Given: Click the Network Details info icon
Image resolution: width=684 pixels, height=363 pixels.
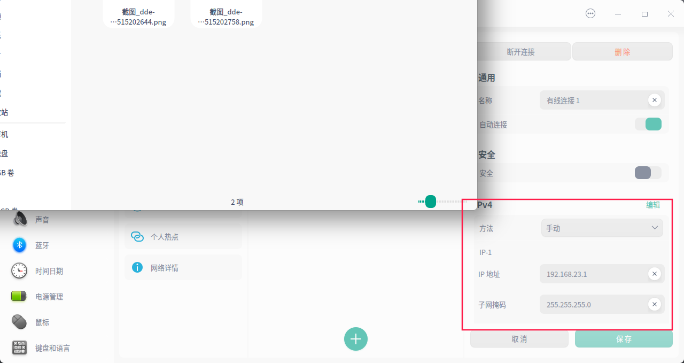Looking at the screenshot, I should pos(137,267).
